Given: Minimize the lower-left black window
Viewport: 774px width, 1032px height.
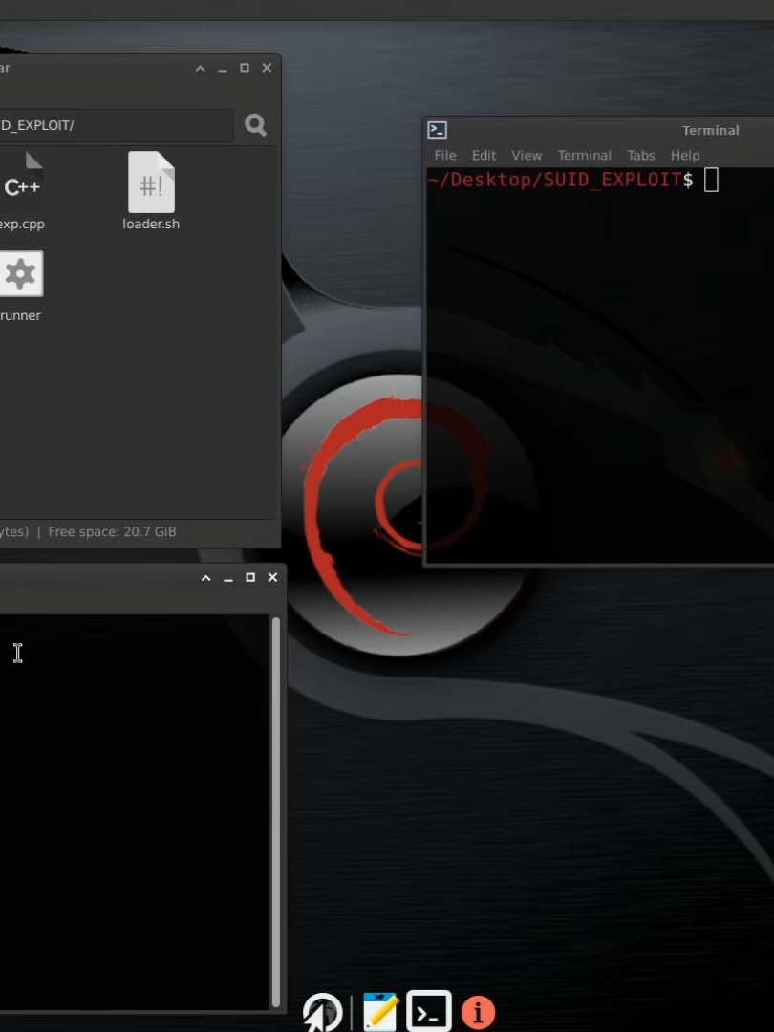Looking at the screenshot, I should 228,578.
